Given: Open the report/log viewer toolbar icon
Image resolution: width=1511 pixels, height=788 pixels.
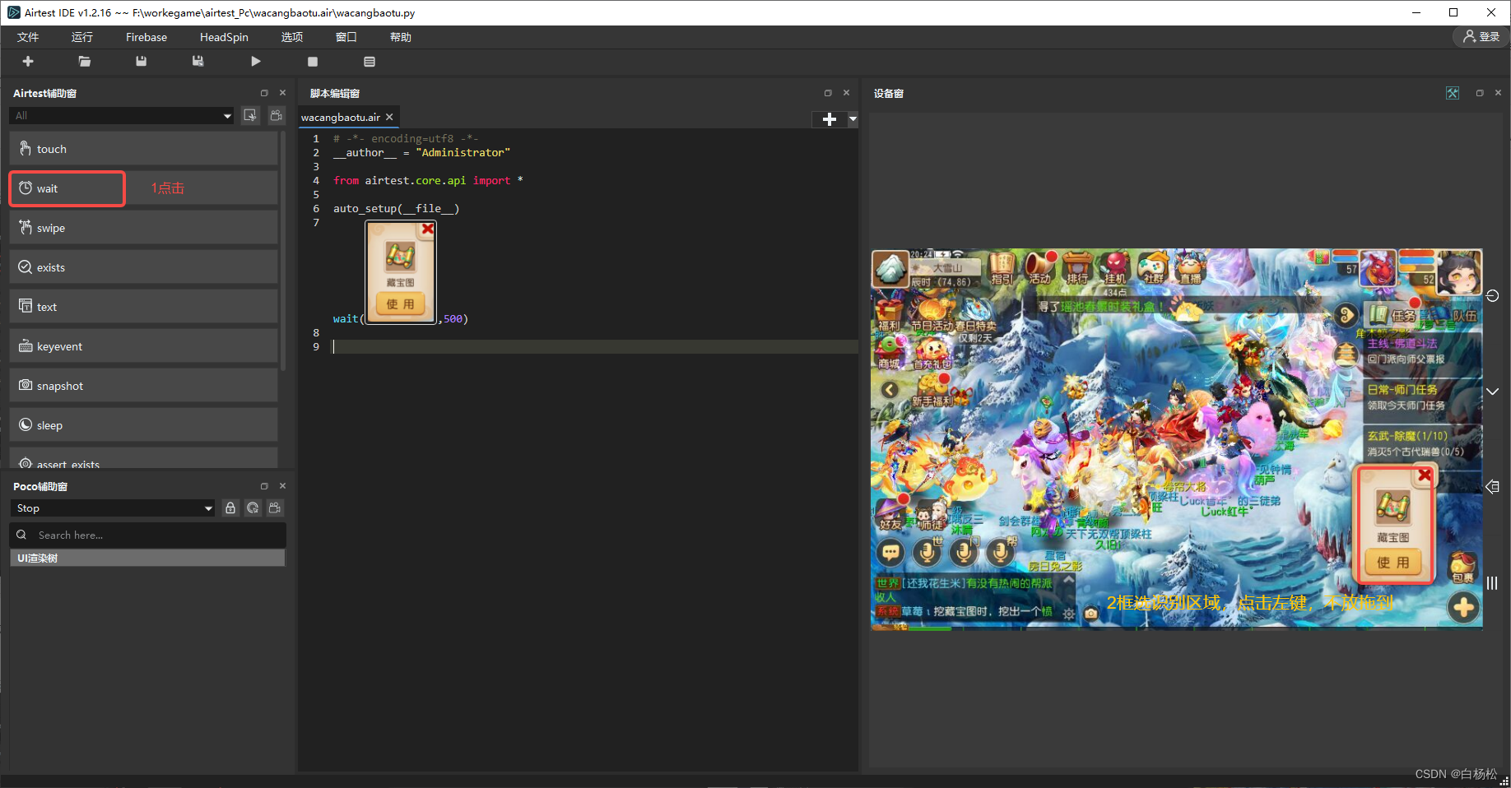Looking at the screenshot, I should click(370, 62).
